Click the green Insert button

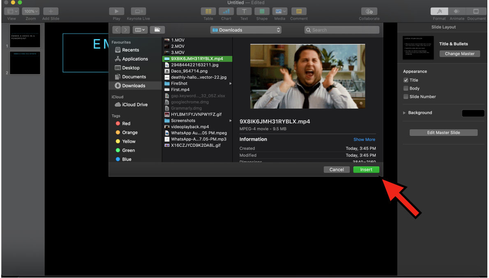[x=366, y=169]
